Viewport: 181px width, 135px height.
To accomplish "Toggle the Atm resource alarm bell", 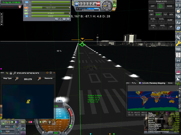I will click(30, 2).
